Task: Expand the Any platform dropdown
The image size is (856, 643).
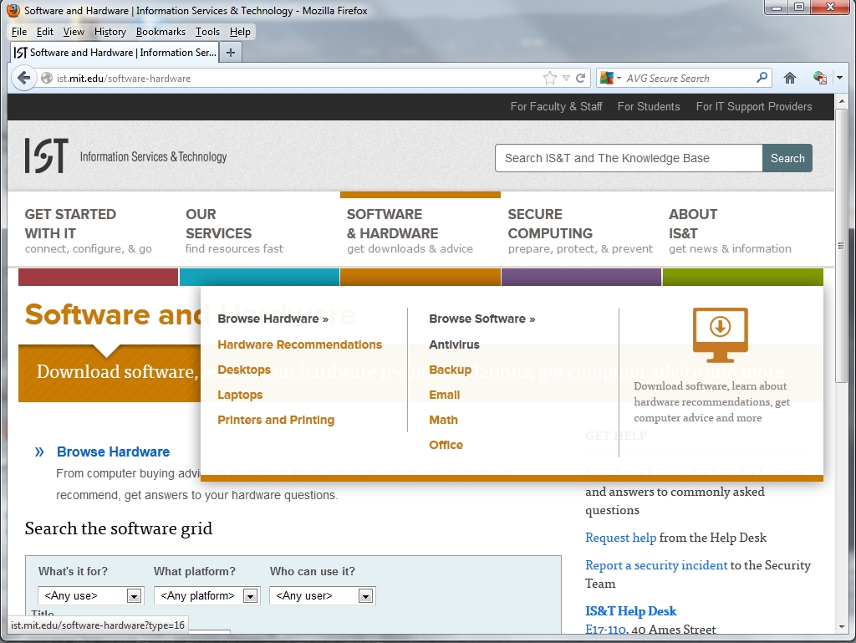Action: coord(207,596)
